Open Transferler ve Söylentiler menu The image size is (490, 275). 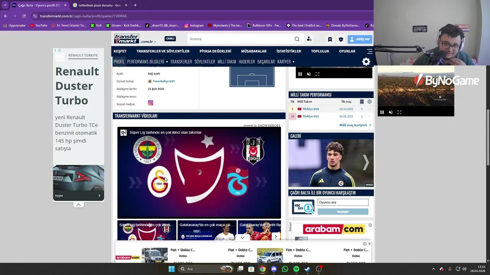tap(163, 51)
